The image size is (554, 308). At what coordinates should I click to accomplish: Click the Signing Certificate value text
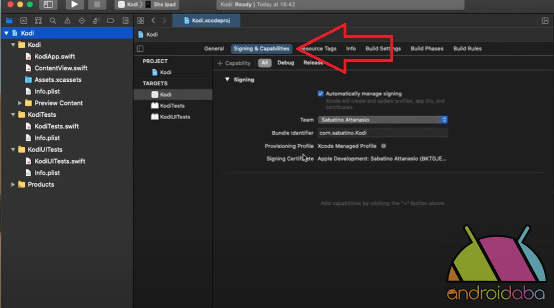[382, 159]
